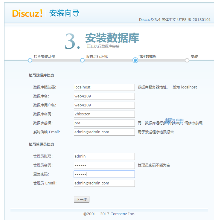Focus the 数据库服务器 field with localhost
The width and height of the screenshot is (218, 223).
[x=104, y=87]
